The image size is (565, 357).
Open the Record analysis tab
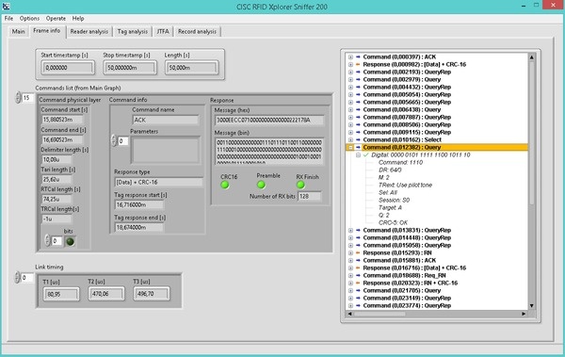point(197,32)
